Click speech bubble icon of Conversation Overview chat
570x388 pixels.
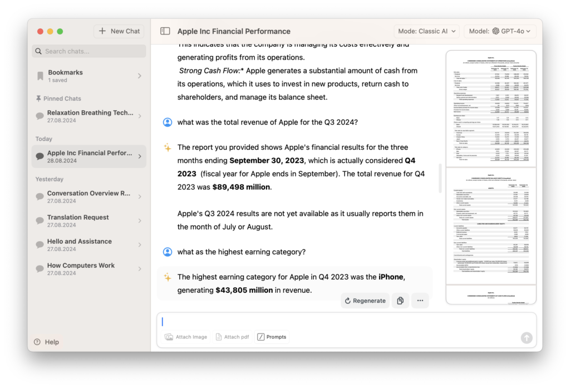pos(40,197)
